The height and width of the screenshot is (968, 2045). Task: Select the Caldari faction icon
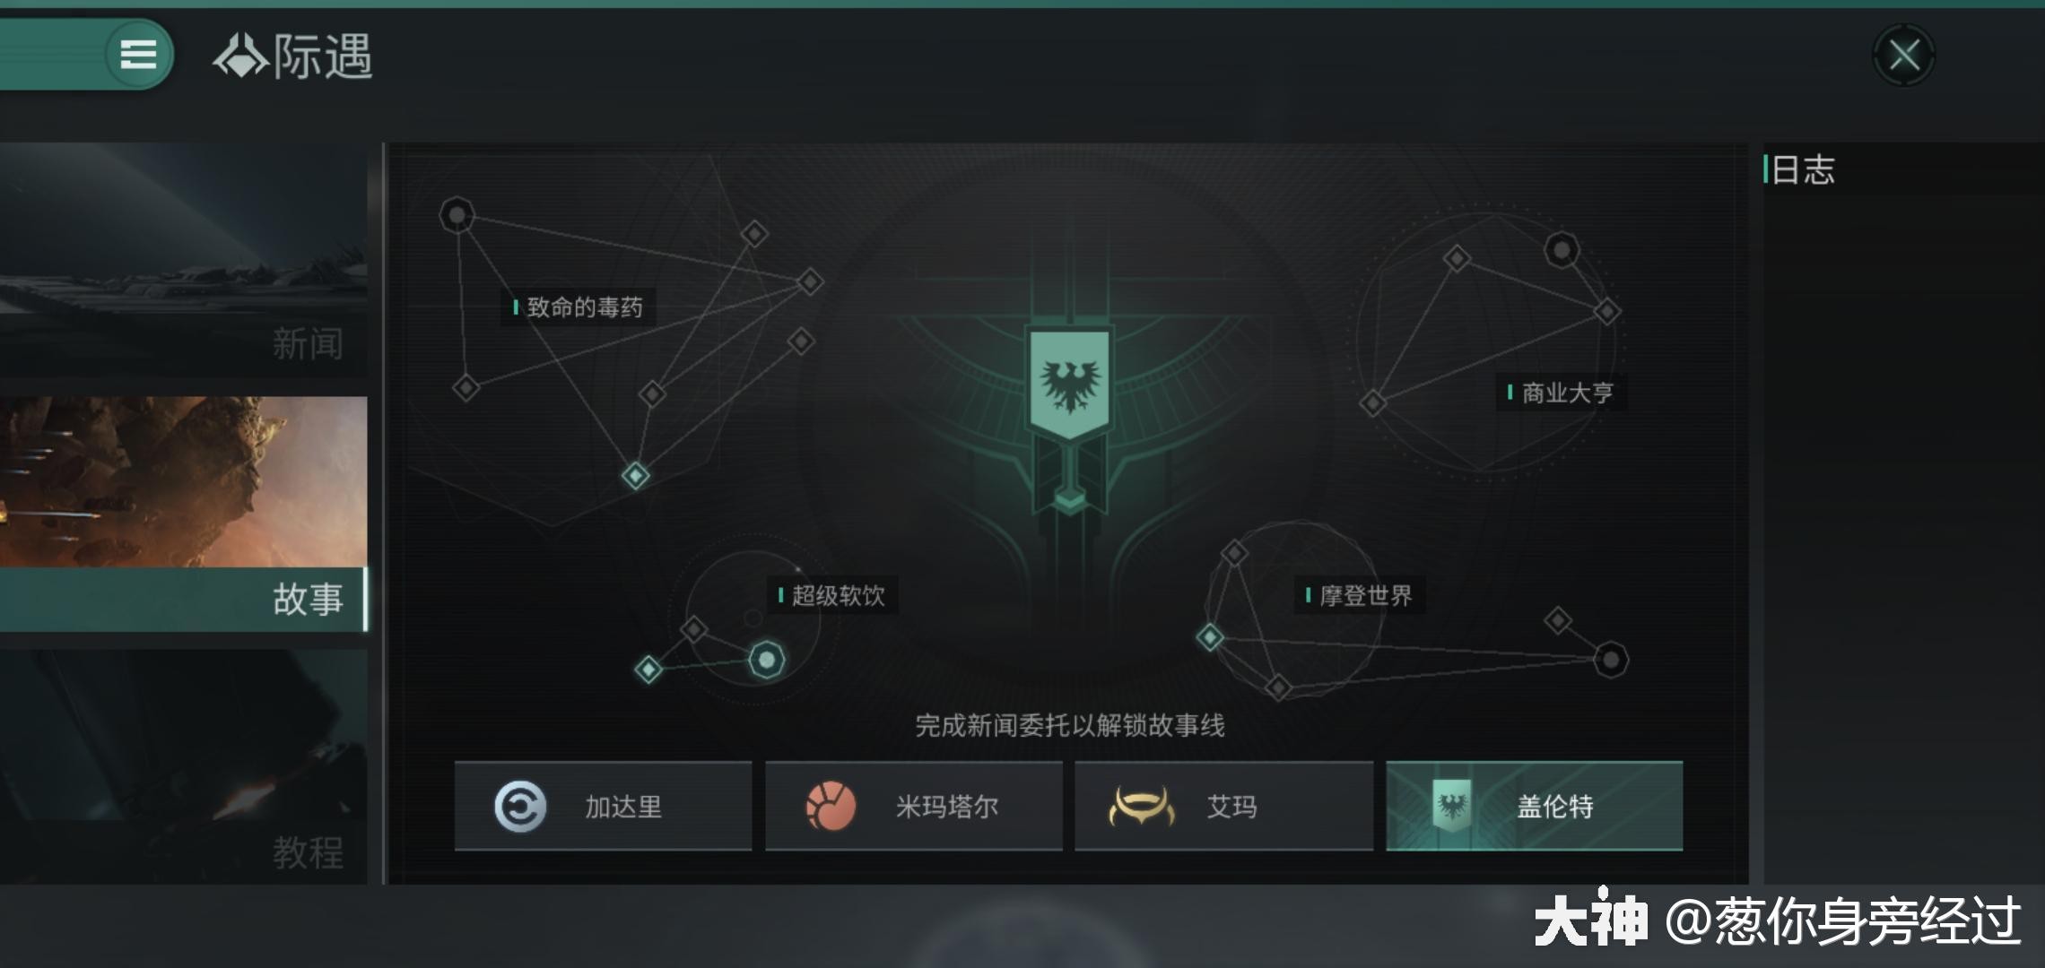click(520, 807)
